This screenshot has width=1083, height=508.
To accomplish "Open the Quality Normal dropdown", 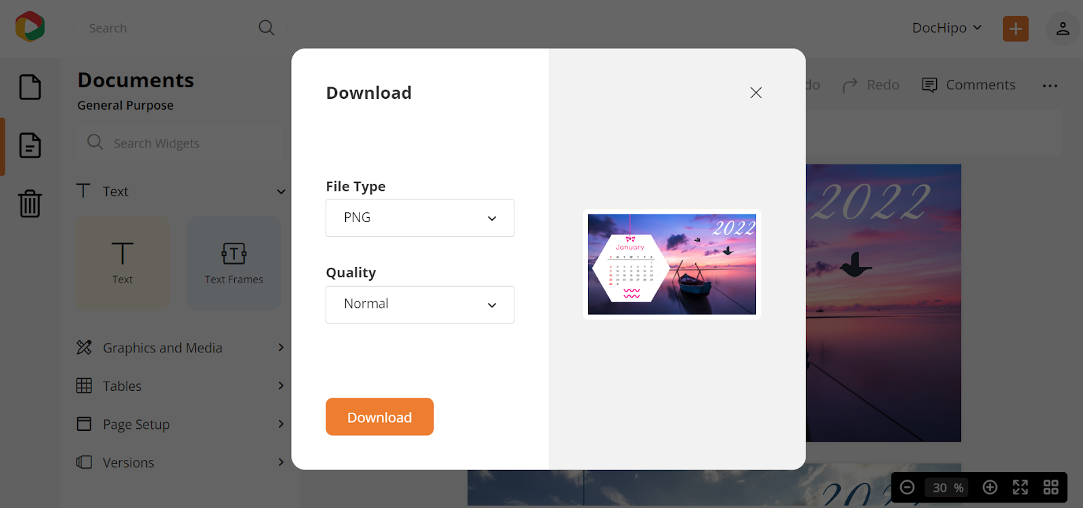I will coord(420,304).
